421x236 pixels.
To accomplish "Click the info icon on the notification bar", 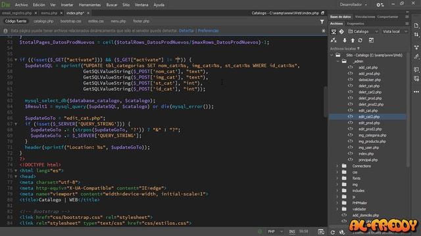I will point(5,31).
